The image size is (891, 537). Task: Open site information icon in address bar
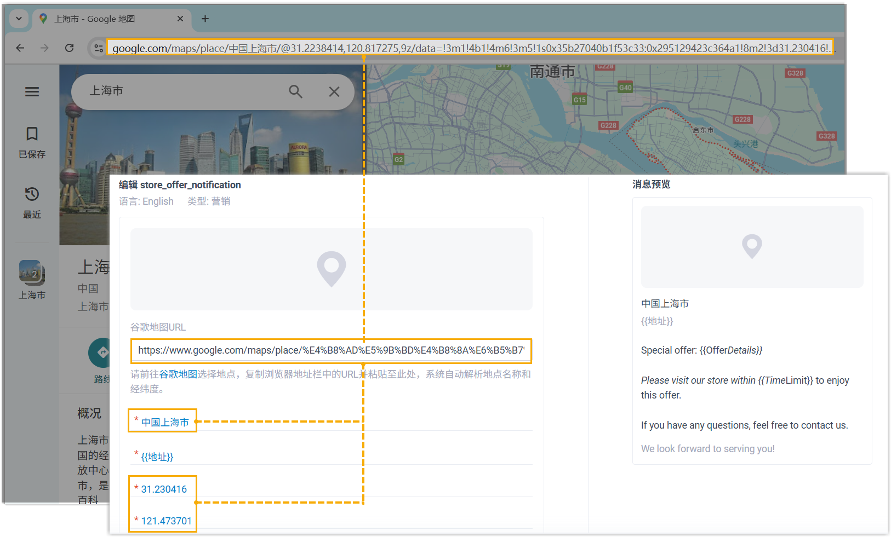coord(99,48)
